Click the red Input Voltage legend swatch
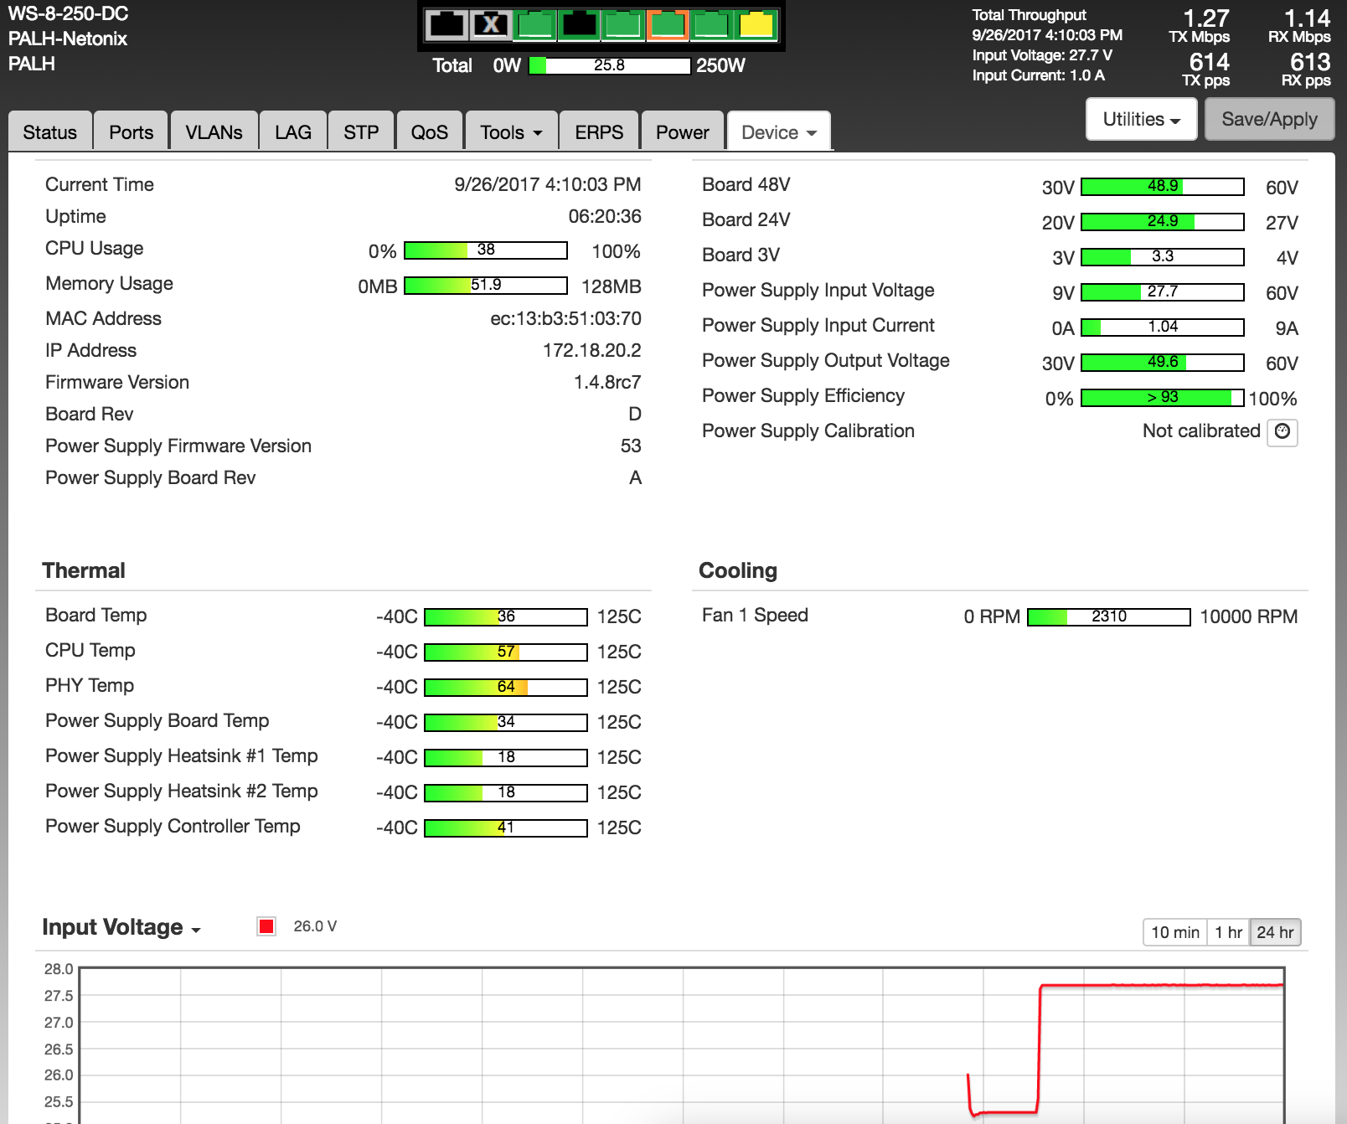 pyautogui.click(x=266, y=926)
